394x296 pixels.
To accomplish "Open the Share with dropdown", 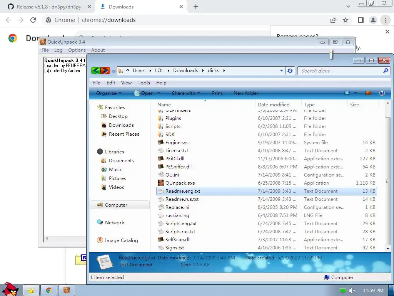I will tap(186, 93).
